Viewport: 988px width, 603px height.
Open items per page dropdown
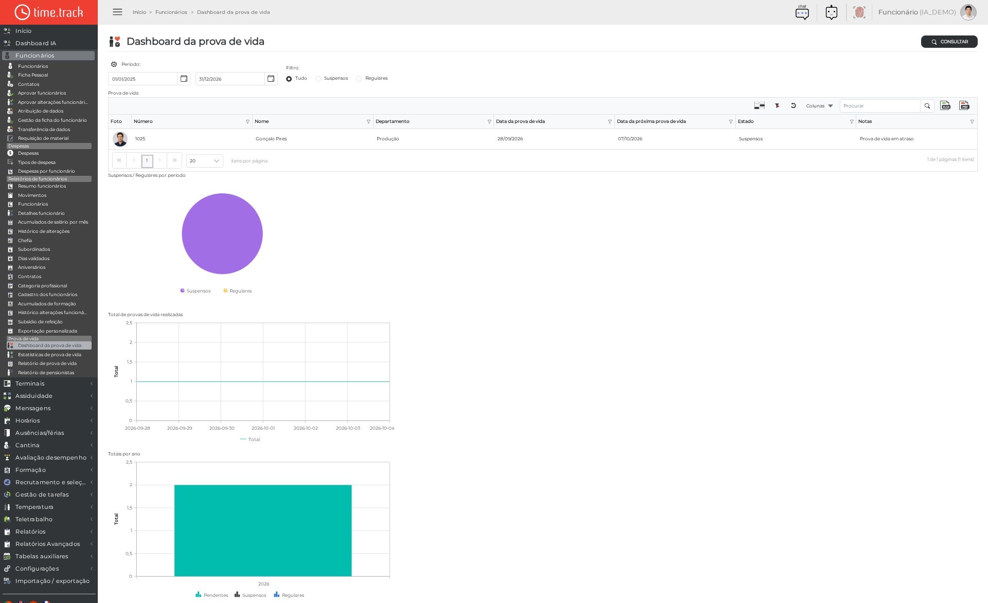tap(204, 161)
